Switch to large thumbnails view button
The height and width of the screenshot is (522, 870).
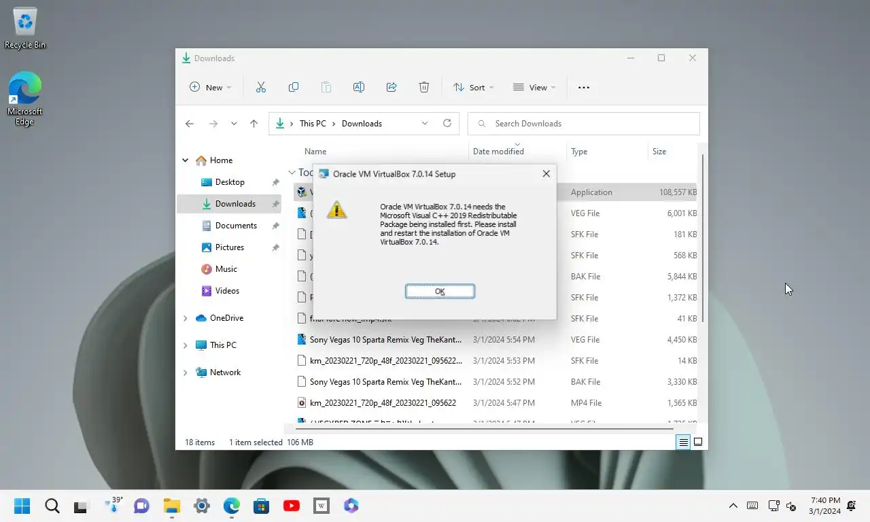pos(697,442)
